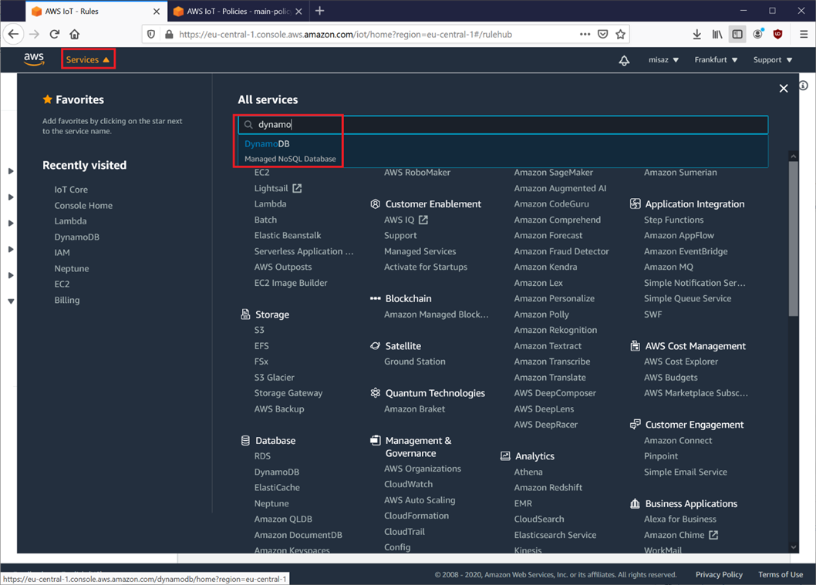Click the AWS logo icon

(34, 59)
